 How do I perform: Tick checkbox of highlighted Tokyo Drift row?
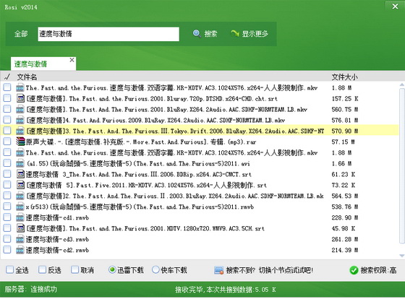pos(7,131)
